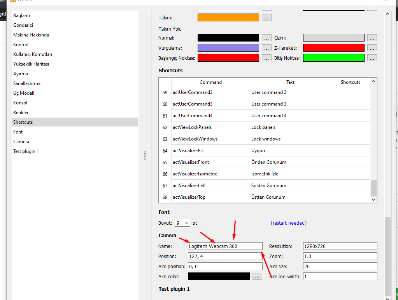Click the Aim position field
The width and height of the screenshot is (398, 300).
[x=225, y=266]
